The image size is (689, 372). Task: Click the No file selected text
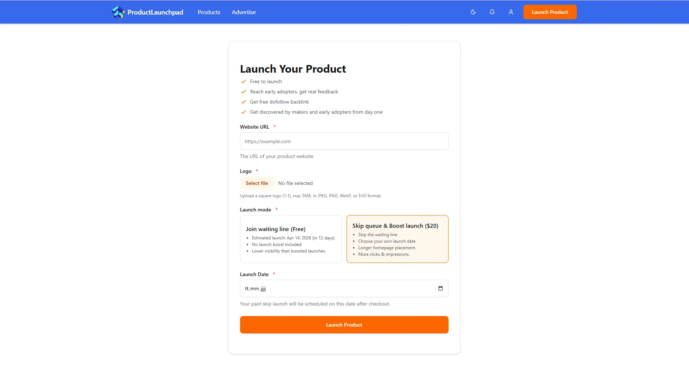tap(295, 183)
